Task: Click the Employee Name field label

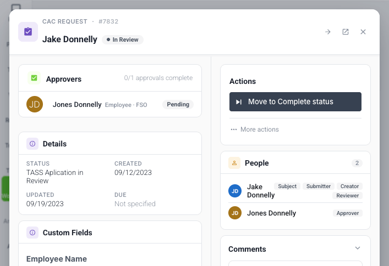Action: [57, 259]
